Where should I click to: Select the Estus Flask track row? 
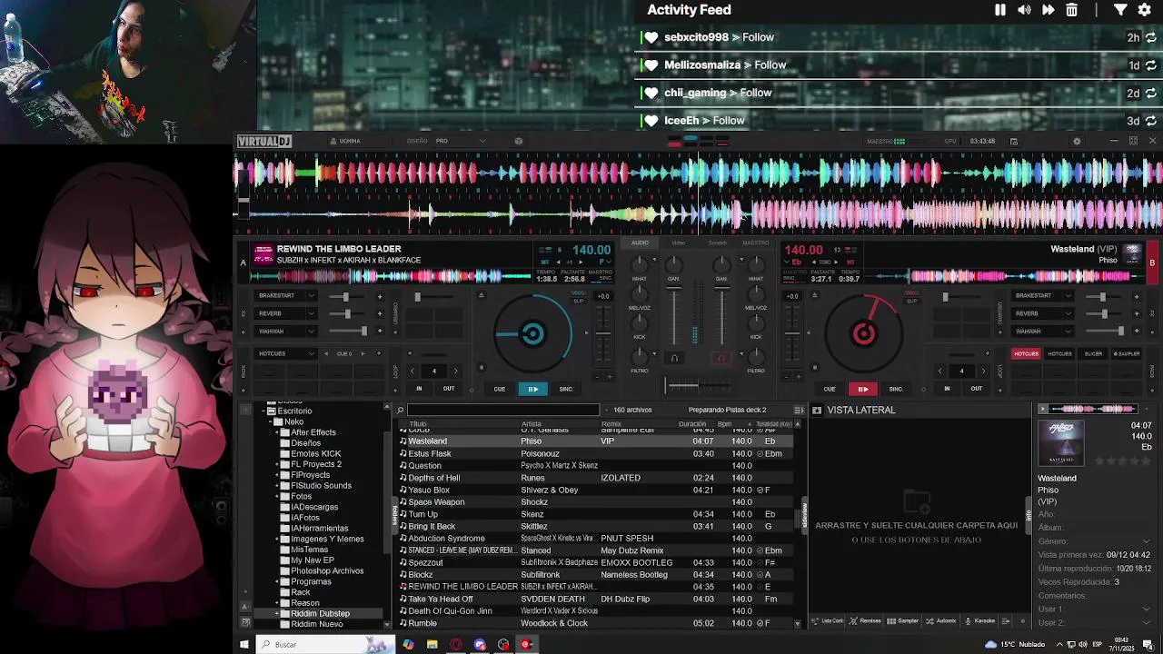[596, 453]
